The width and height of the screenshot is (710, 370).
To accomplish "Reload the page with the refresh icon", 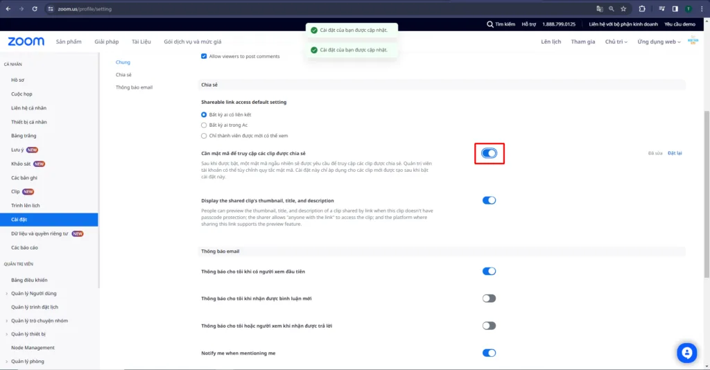I will [x=35, y=9].
